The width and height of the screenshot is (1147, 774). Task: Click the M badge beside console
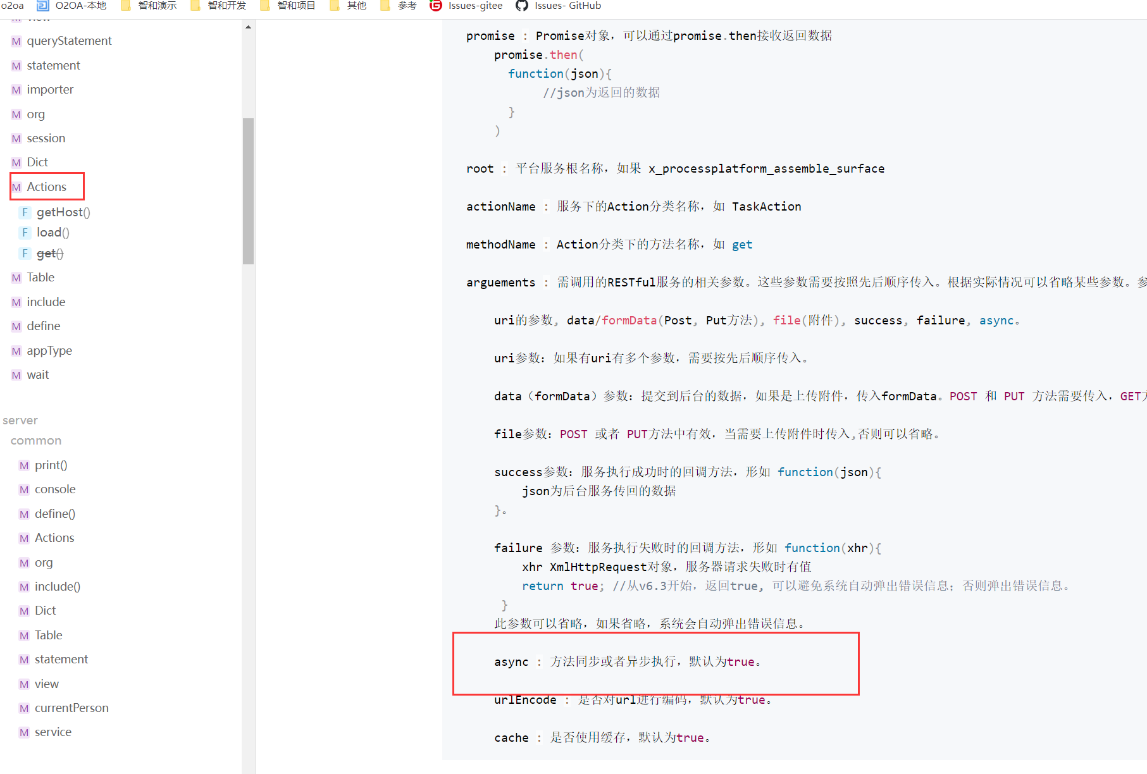[x=24, y=490]
